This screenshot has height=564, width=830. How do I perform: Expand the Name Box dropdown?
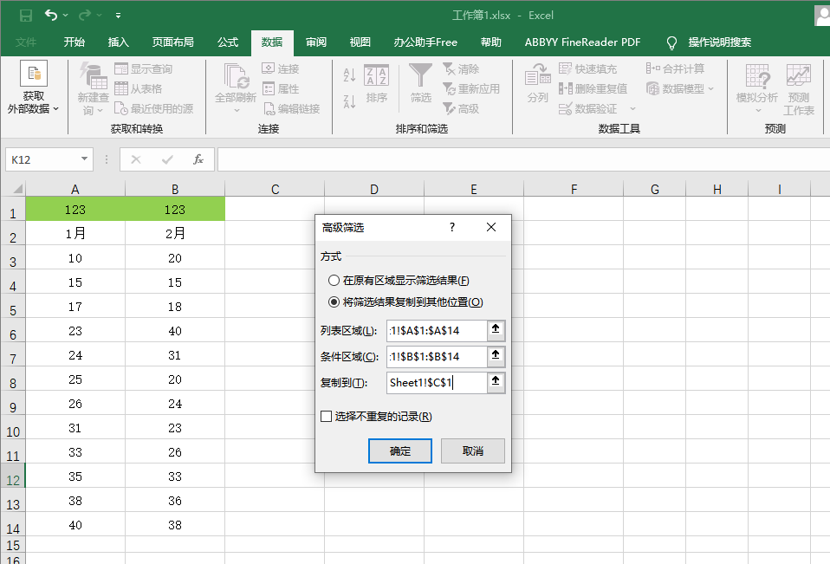click(x=84, y=159)
